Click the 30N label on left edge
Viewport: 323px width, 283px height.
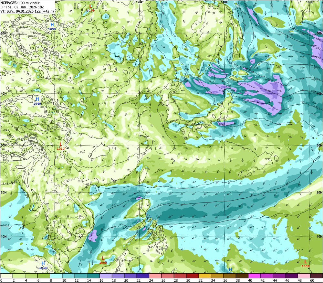[x=4, y=146]
